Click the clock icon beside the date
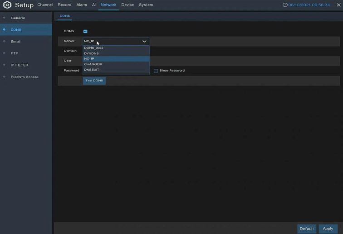 coord(285,5)
